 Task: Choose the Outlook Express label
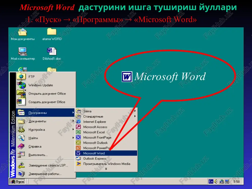point(95,159)
